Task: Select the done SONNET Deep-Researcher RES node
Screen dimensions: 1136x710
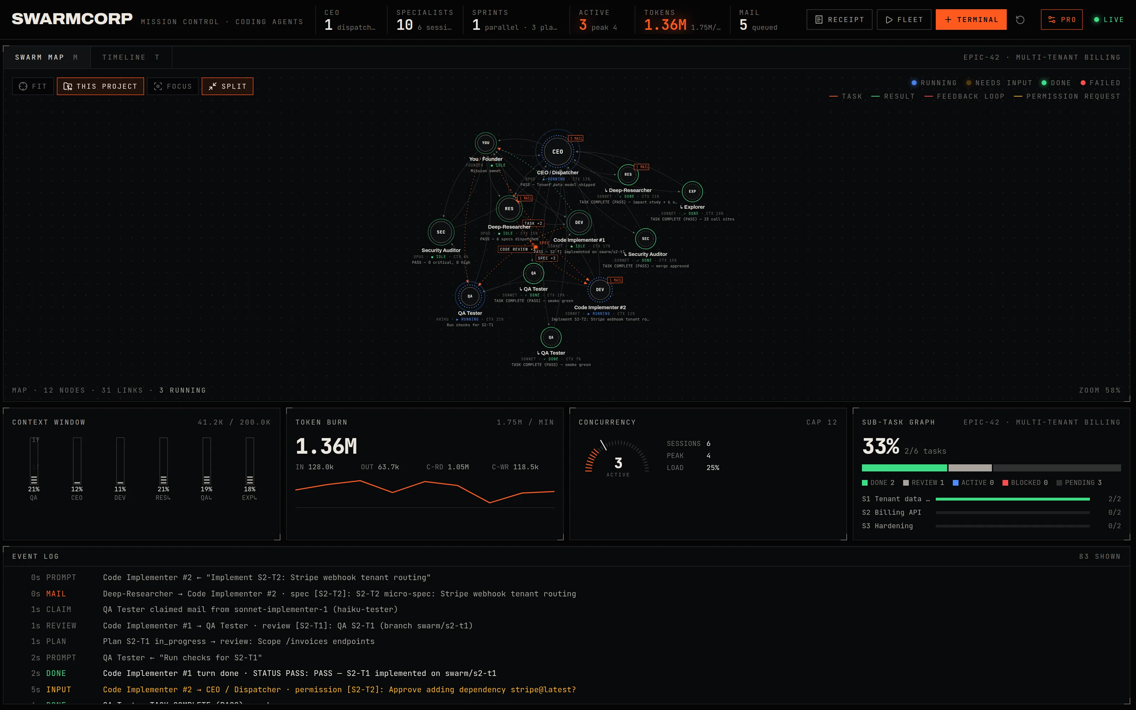Action: coord(628,174)
